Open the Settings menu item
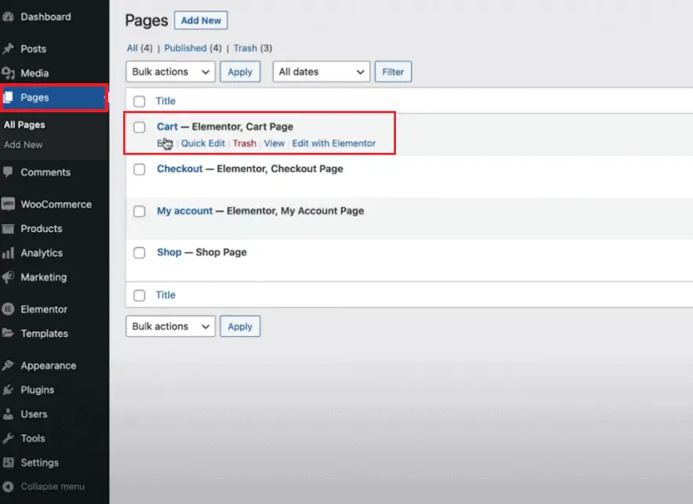Viewport: 693px width, 504px height. point(39,462)
